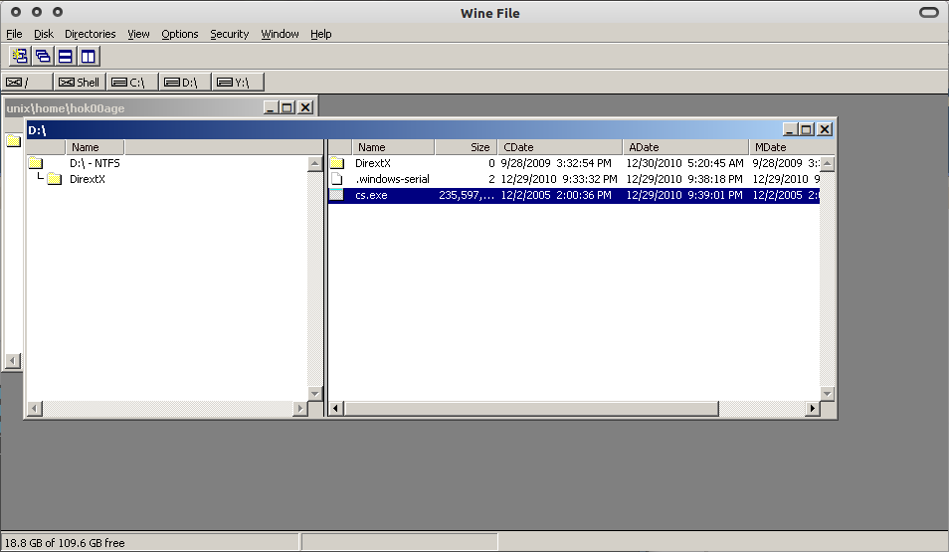
Task: Open the Disk menu
Action: [x=44, y=34]
